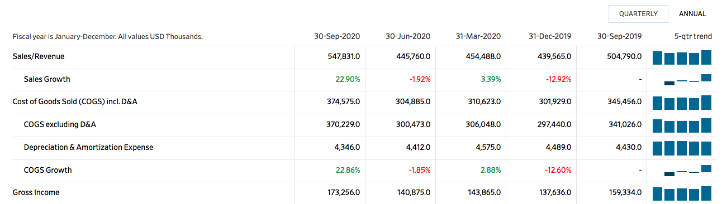
Task: Click the 30-Jun-2020 column header
Action: click(408, 36)
